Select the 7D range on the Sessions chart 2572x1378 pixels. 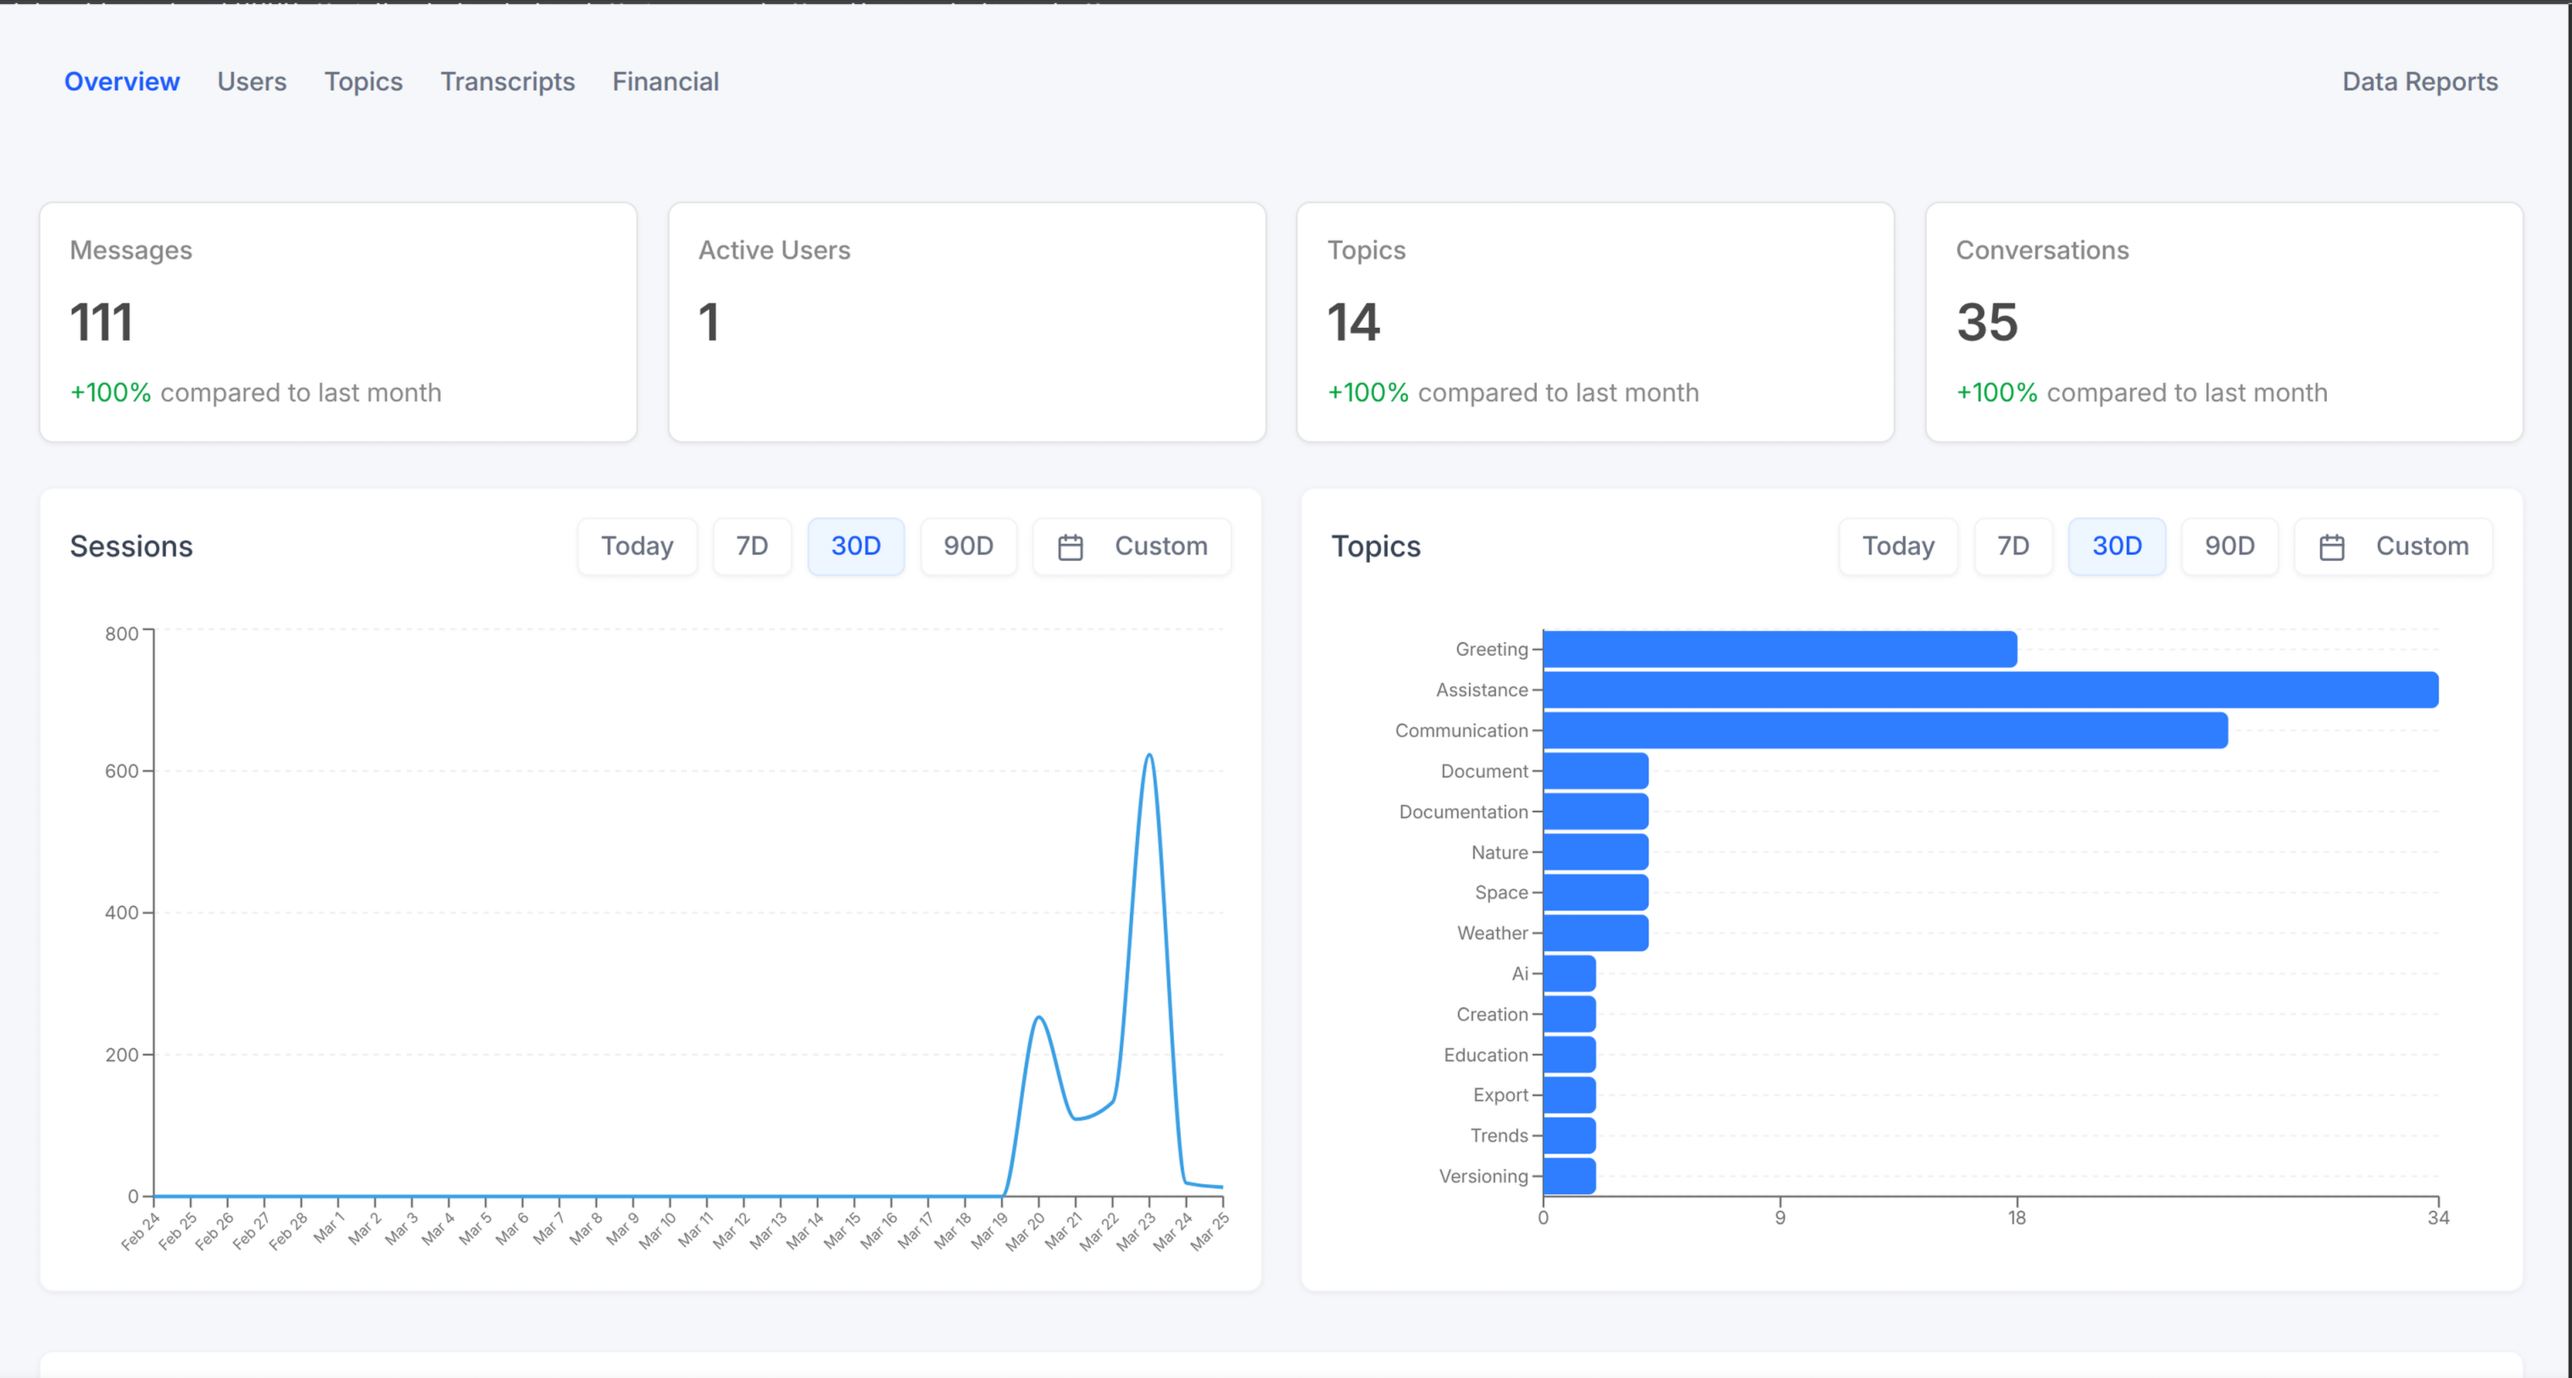[x=752, y=547]
